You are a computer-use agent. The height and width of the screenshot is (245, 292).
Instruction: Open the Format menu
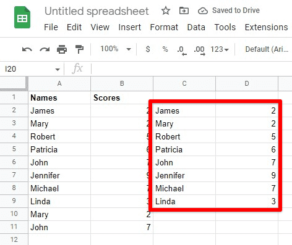pos(164,27)
